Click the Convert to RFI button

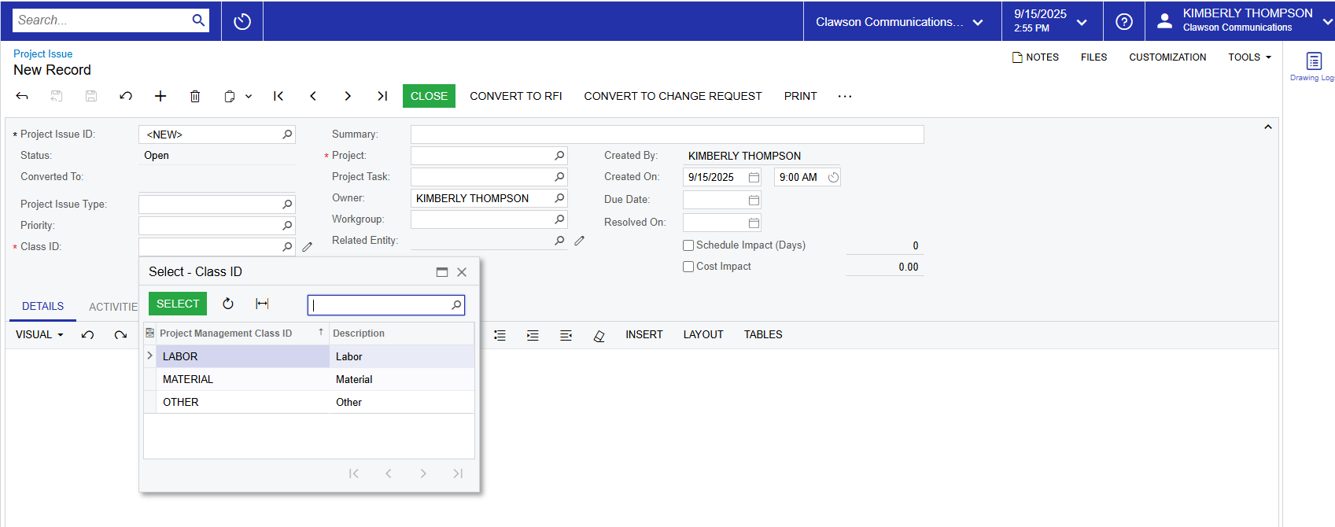(x=515, y=96)
